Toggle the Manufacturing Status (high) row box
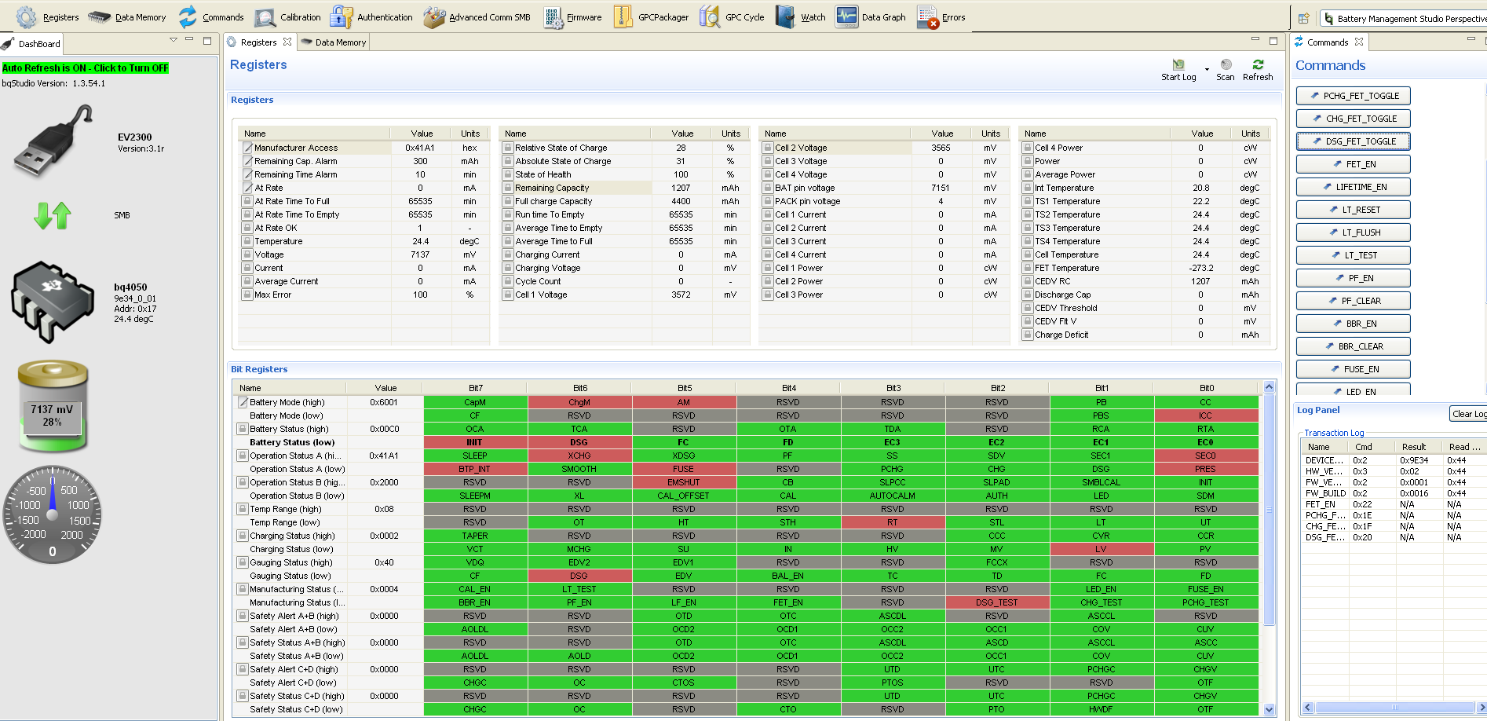1487x721 pixels. coord(243,589)
